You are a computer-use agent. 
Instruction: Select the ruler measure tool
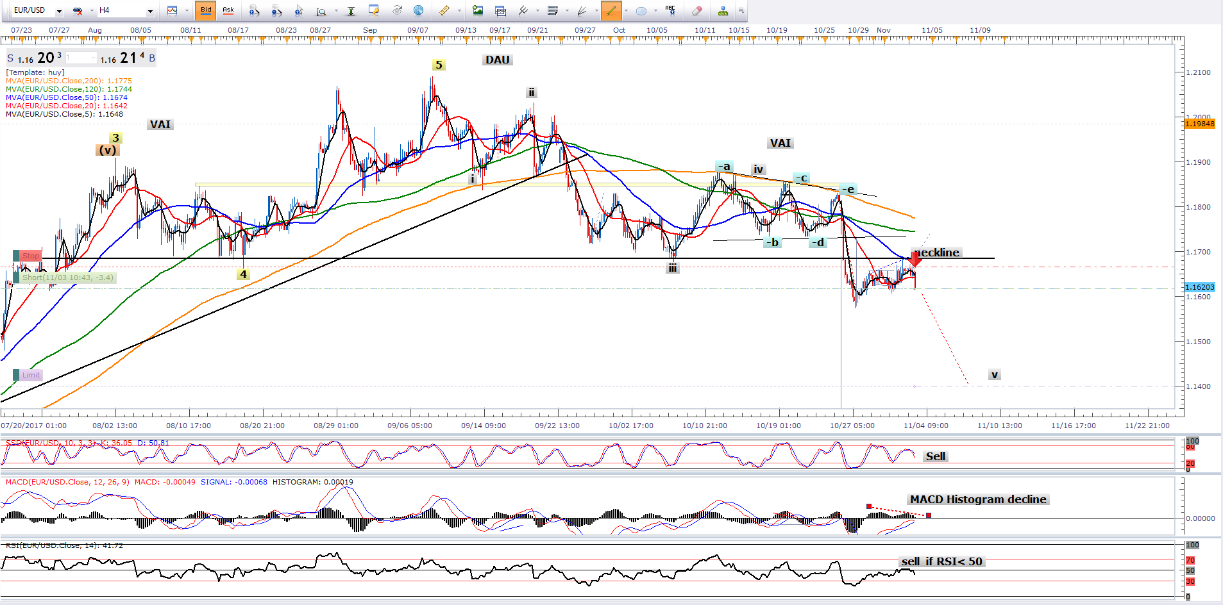click(444, 10)
